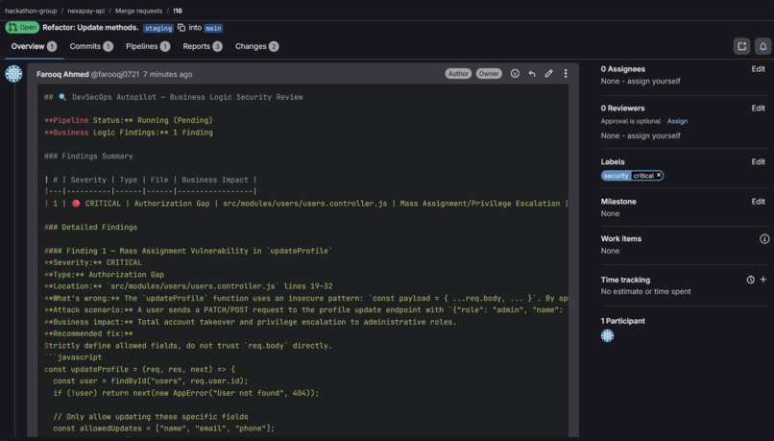774x441 pixels.
Task: Click the 'Type: Authorization Gap' line
Action: click(104, 275)
